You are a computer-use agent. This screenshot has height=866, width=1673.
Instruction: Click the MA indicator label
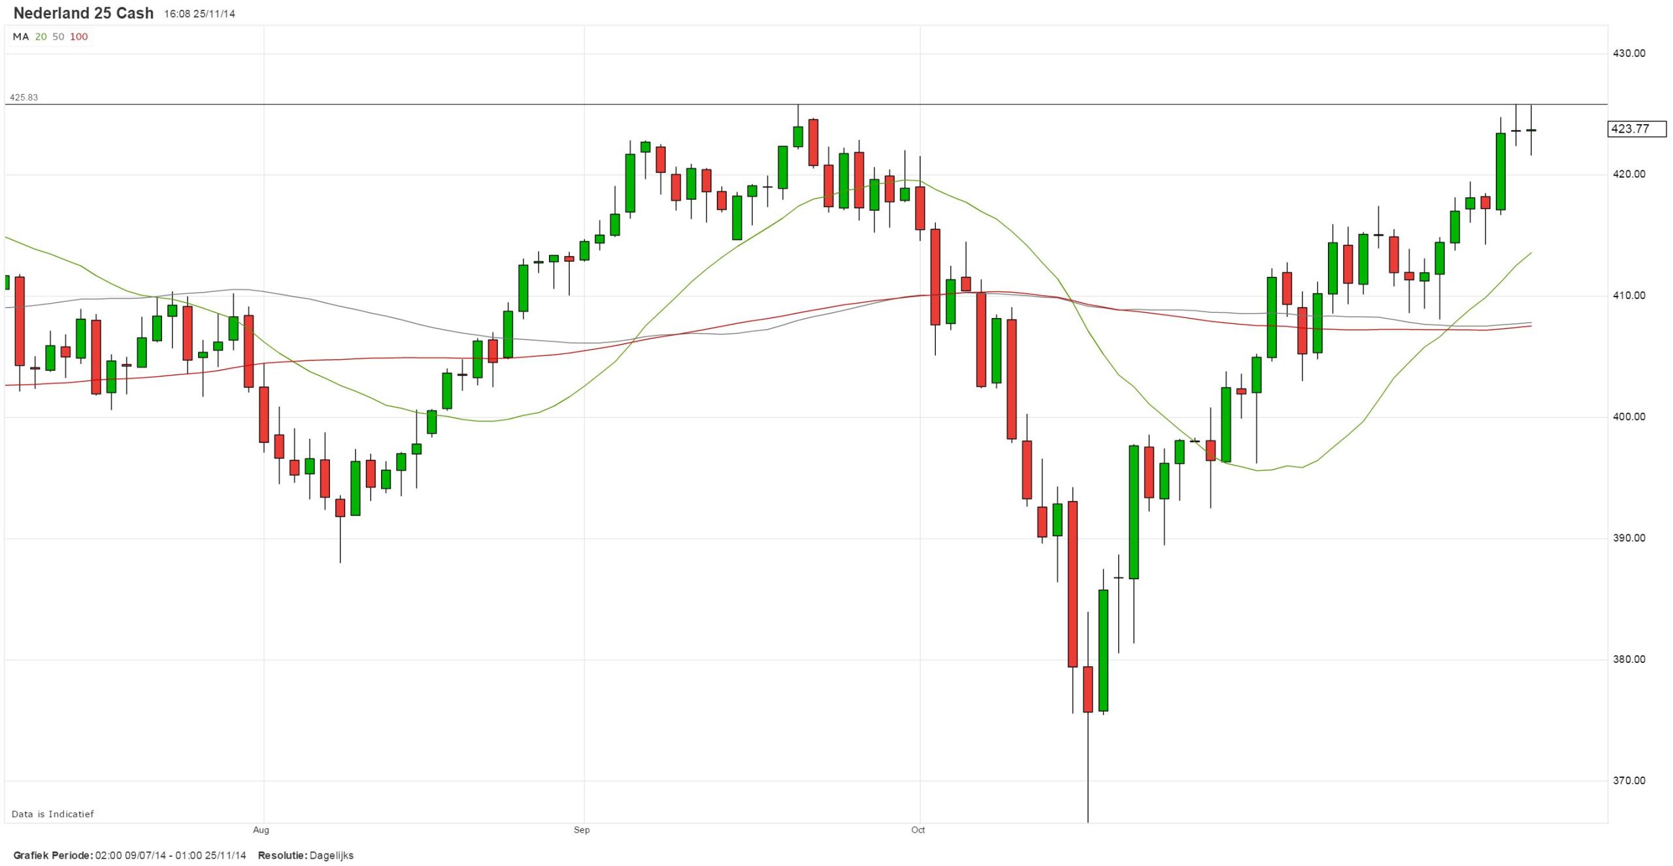pyautogui.click(x=21, y=37)
